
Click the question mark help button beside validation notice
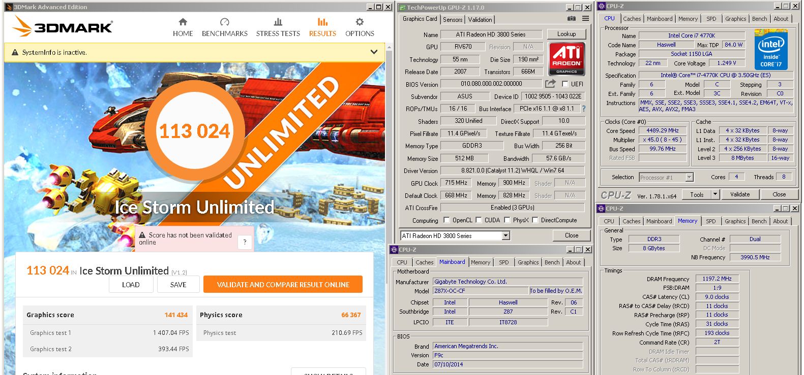(245, 242)
